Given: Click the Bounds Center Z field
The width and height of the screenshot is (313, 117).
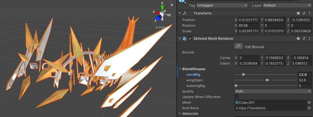Looking at the screenshot, I should click(x=302, y=58).
